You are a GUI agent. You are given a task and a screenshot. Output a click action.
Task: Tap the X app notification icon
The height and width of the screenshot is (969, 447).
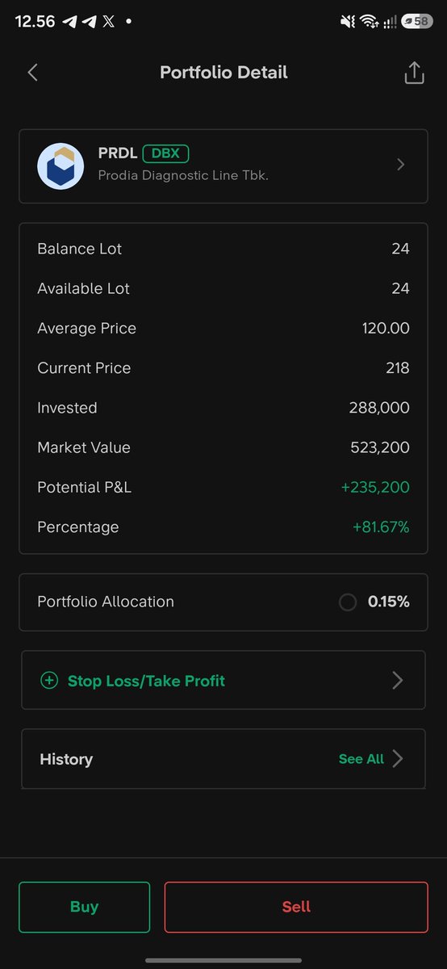(109, 22)
